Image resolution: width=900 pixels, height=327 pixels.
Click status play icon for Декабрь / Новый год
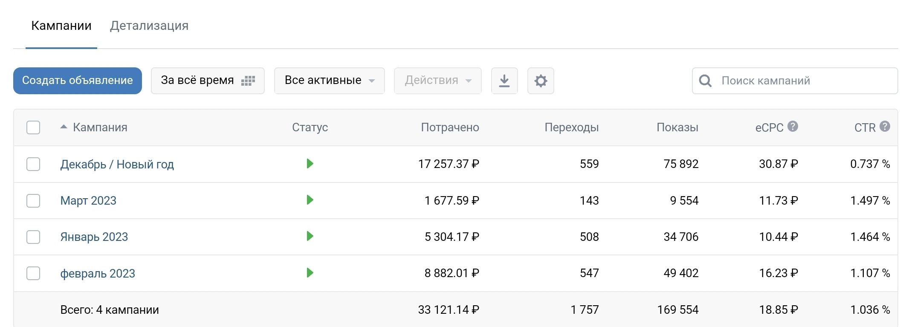point(310,164)
